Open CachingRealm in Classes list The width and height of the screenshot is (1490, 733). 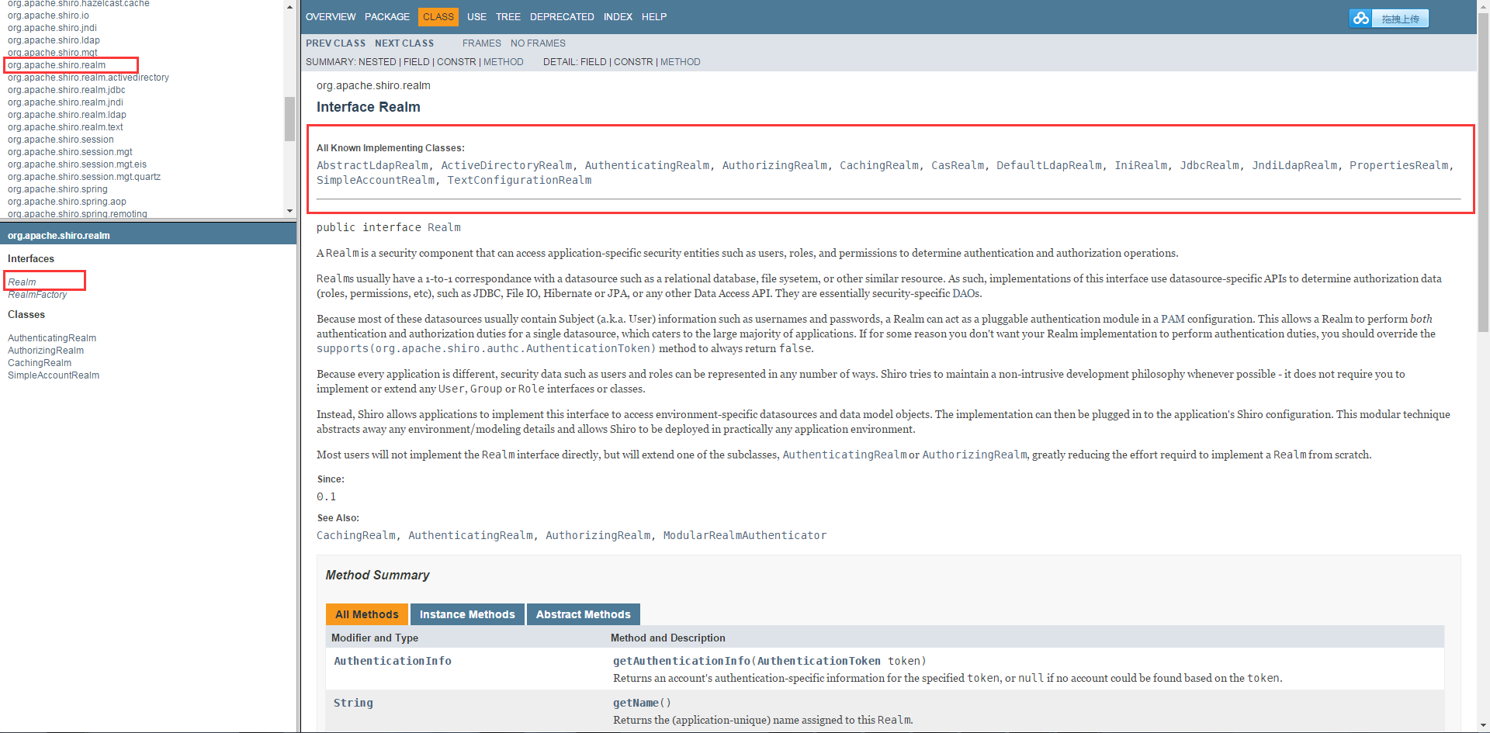pos(40,363)
